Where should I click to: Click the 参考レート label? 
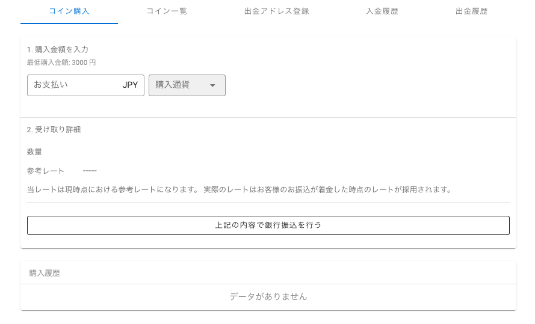click(46, 171)
